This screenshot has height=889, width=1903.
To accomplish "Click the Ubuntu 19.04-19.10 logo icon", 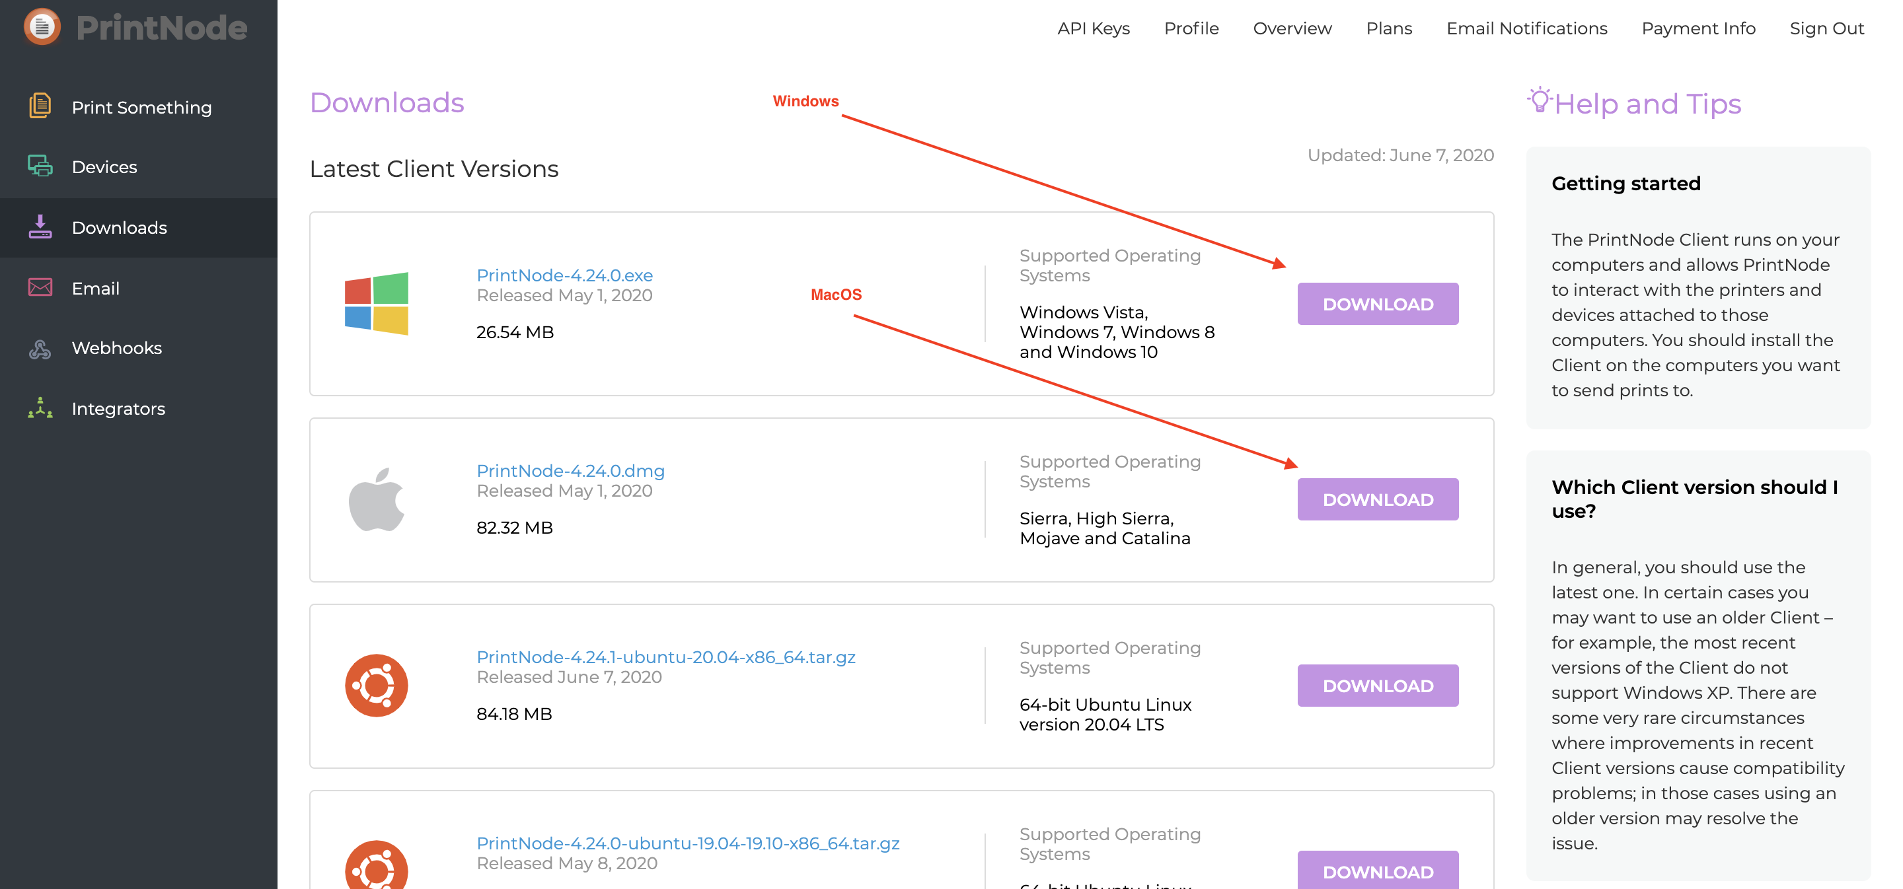I will tap(376, 865).
